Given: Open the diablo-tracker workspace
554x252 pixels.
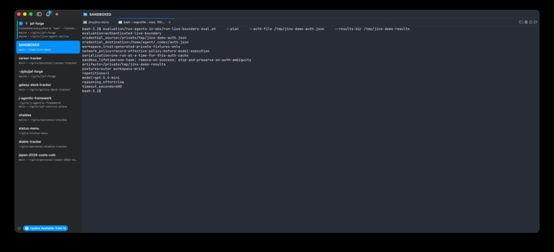Looking at the screenshot, I should (48, 144).
